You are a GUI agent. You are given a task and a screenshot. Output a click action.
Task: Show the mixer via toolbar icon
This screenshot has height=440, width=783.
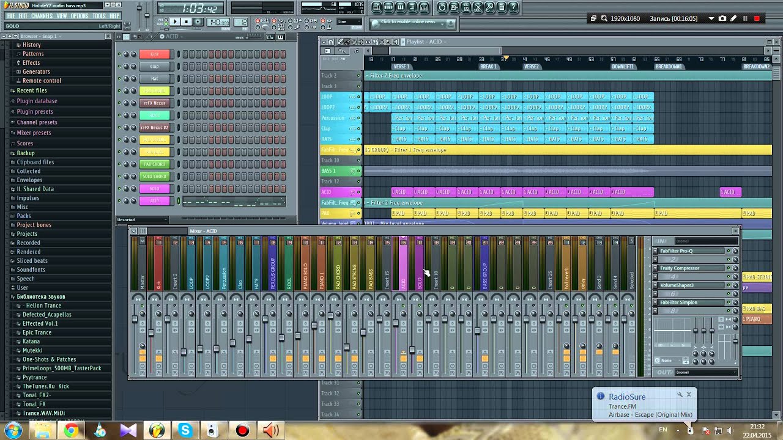click(x=424, y=7)
